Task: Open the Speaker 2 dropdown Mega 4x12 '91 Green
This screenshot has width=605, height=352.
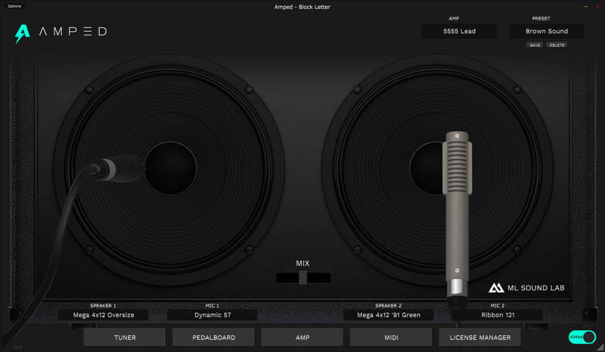Action: (389, 315)
